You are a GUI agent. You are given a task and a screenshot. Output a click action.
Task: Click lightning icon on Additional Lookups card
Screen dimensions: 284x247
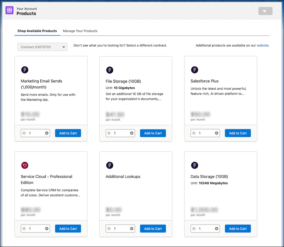click(x=109, y=165)
